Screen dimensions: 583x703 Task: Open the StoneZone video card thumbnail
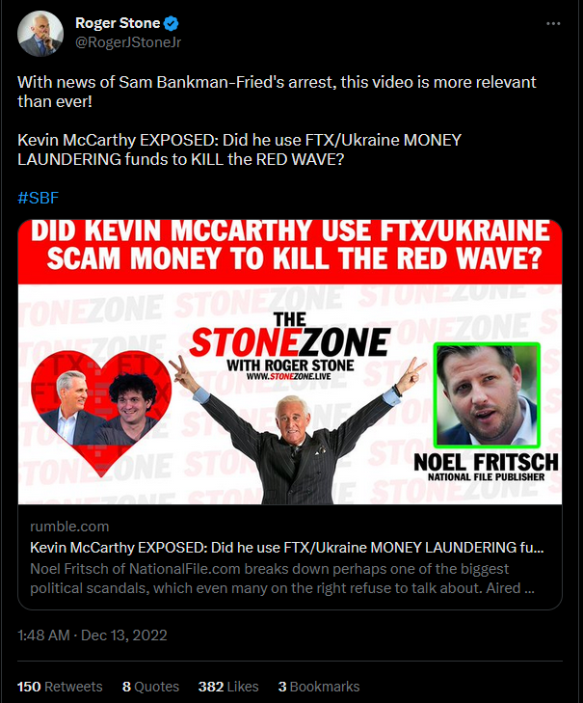tap(290, 362)
